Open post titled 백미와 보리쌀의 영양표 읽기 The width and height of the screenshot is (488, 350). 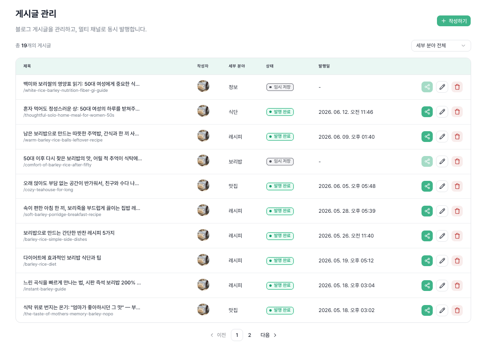[x=81, y=84]
